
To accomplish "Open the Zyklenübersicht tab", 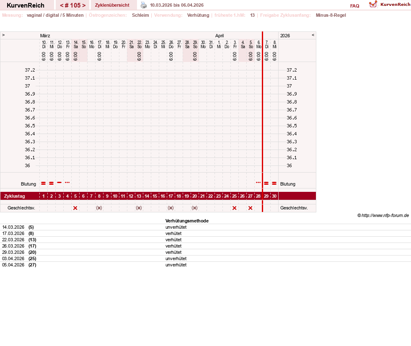I will point(112,5).
